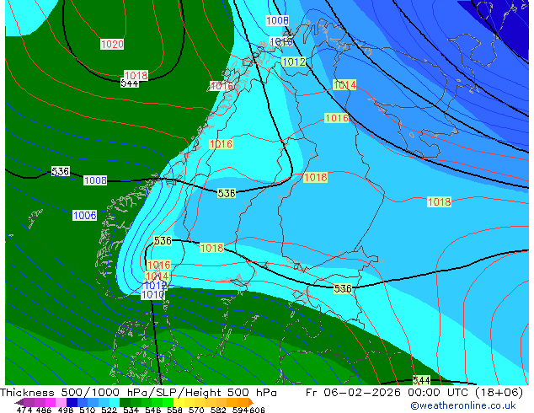This screenshot has height=413, width=534.
Task: Select the dark green legend swatch above 534
Action: 125,402
